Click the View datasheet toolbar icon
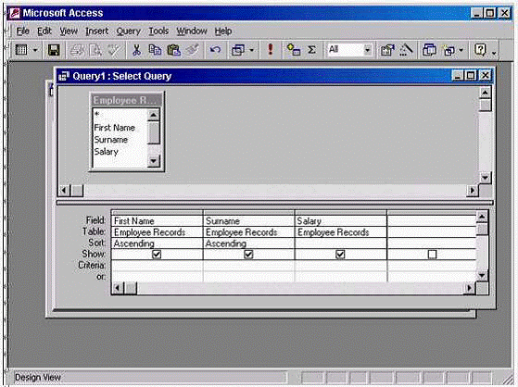The width and height of the screenshot is (518, 387). [x=21, y=50]
